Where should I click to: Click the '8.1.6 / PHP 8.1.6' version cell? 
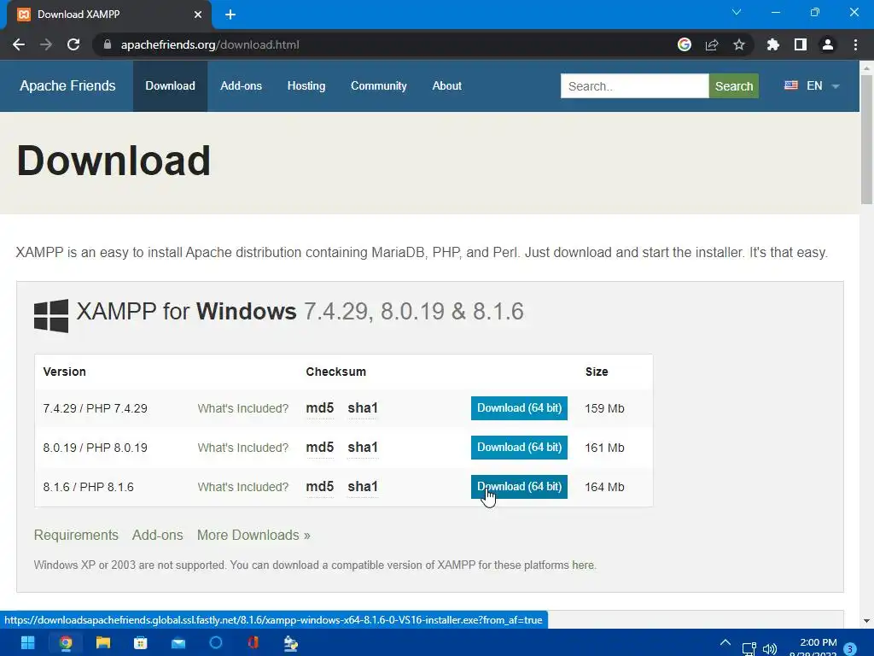pyautogui.click(x=88, y=487)
